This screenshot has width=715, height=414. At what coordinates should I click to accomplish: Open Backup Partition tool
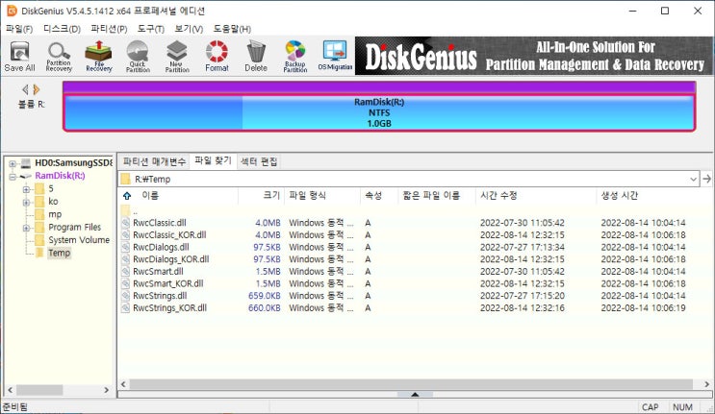click(x=295, y=57)
